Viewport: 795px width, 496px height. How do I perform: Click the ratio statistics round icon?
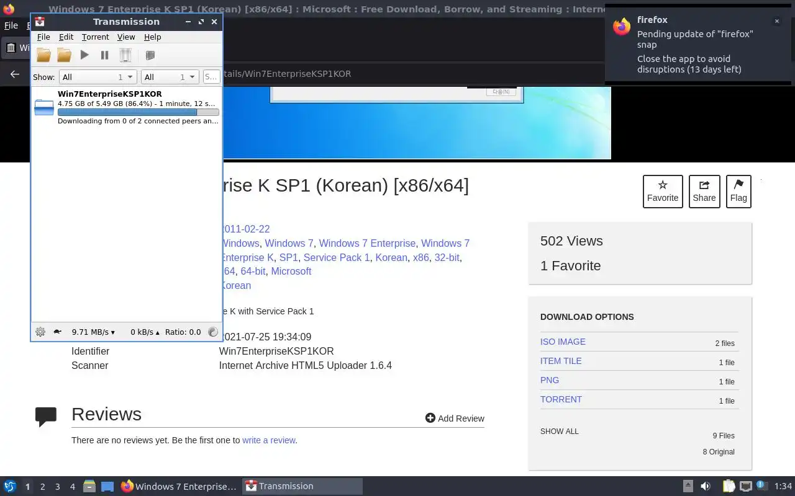213,332
